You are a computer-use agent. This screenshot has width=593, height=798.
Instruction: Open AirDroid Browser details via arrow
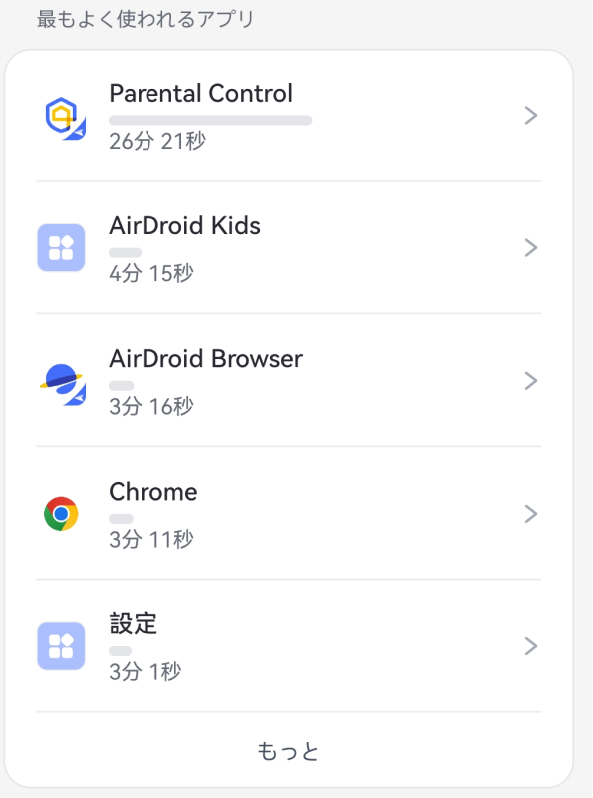pyautogui.click(x=531, y=380)
